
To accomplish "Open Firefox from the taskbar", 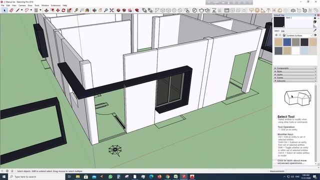I will 159,176.
